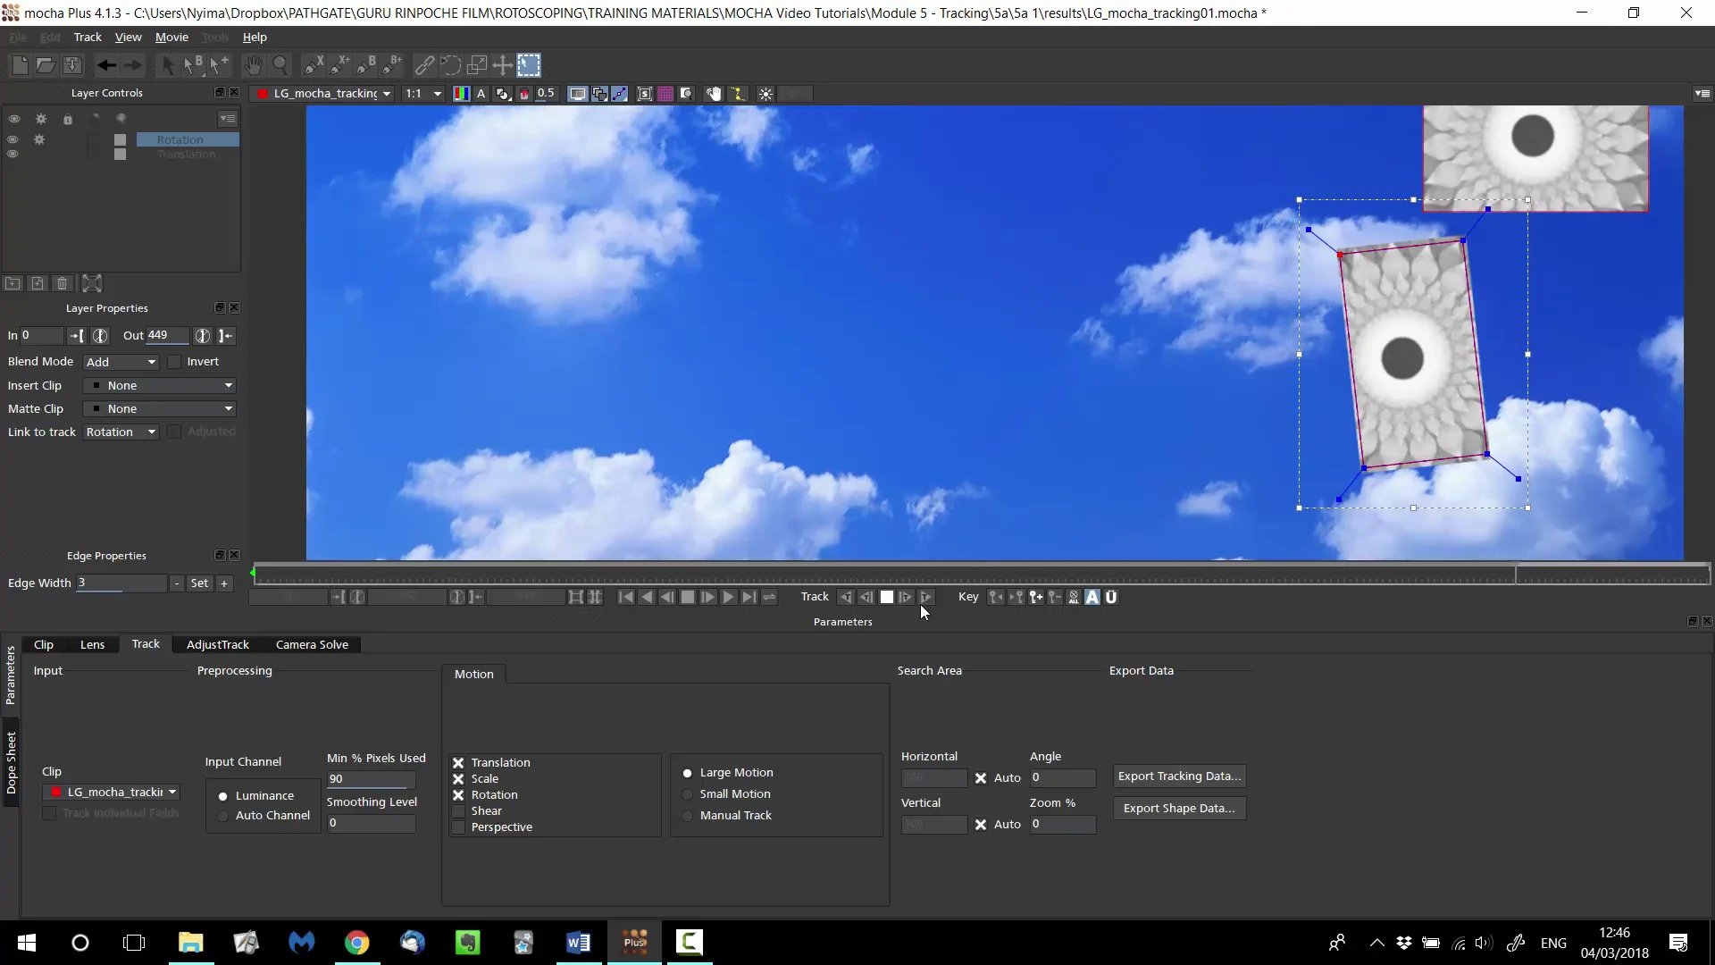This screenshot has height=965, width=1715.
Task: Click the Undo arrow in toolbar
Action: coord(106,65)
